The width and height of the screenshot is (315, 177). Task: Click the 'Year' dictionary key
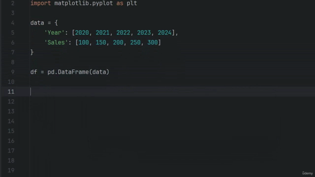tap(54, 33)
